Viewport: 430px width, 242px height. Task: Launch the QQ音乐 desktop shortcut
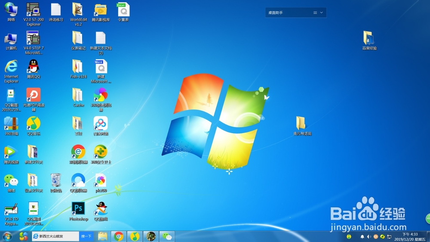click(34, 126)
